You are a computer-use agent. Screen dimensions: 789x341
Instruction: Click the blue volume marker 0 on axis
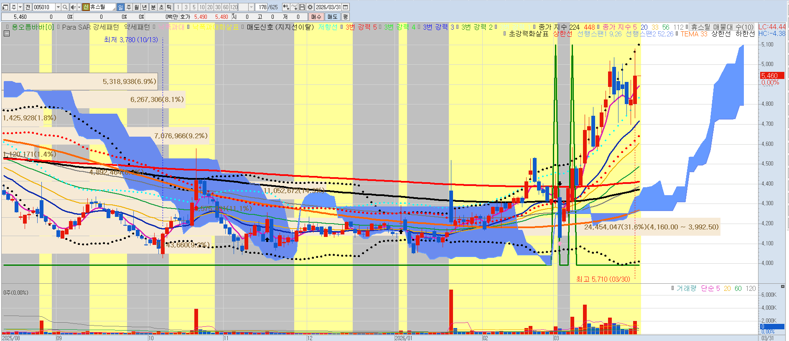pos(772,327)
